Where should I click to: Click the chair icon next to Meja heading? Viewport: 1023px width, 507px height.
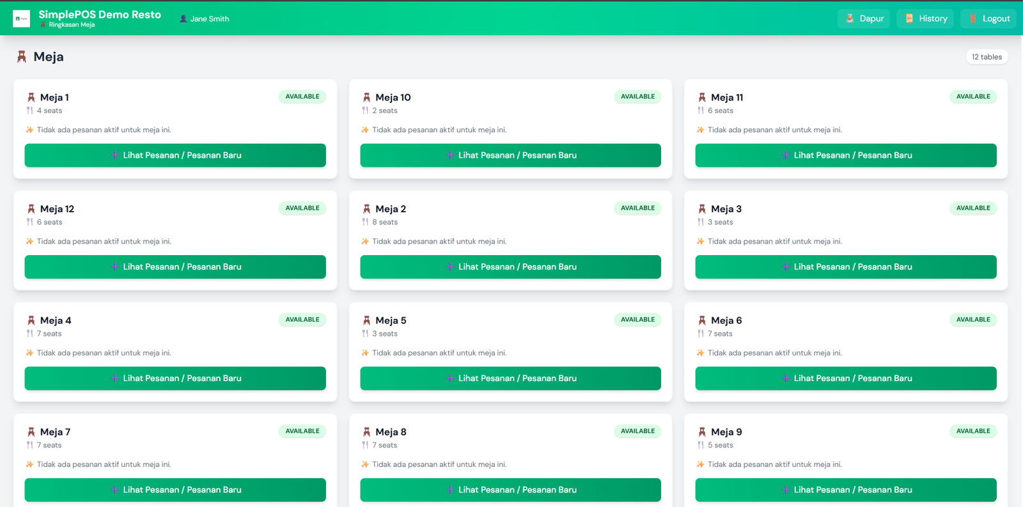point(22,57)
